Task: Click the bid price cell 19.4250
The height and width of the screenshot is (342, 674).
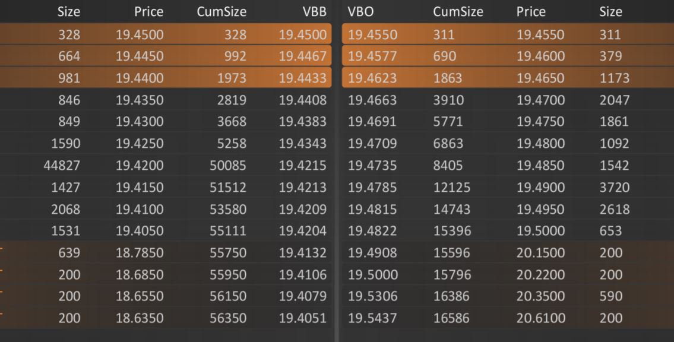Action: click(140, 144)
